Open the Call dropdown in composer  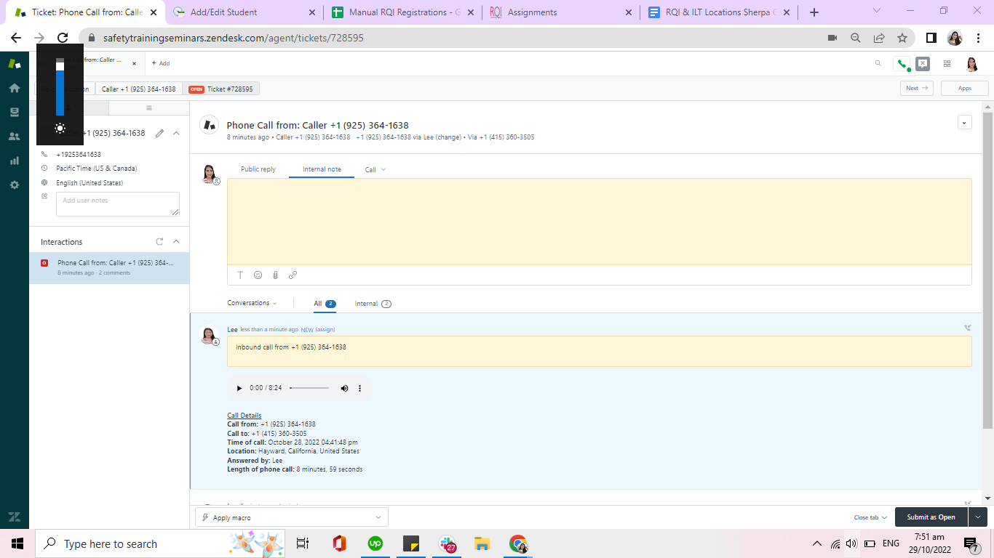tap(375, 169)
